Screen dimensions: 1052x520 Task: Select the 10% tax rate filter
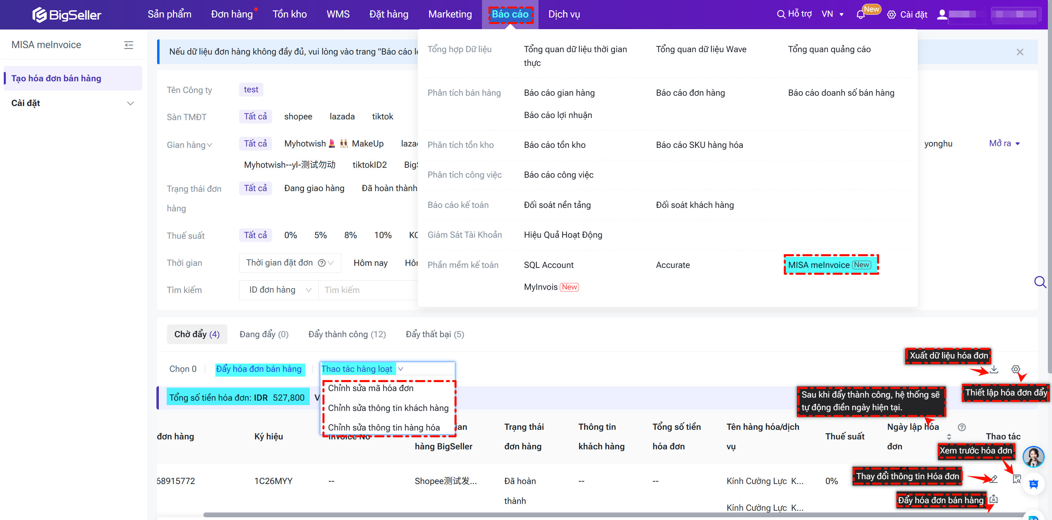tap(383, 235)
